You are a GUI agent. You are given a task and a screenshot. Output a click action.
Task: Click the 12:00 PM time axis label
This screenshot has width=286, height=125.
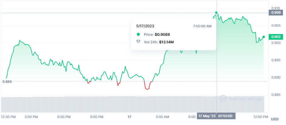(261, 117)
